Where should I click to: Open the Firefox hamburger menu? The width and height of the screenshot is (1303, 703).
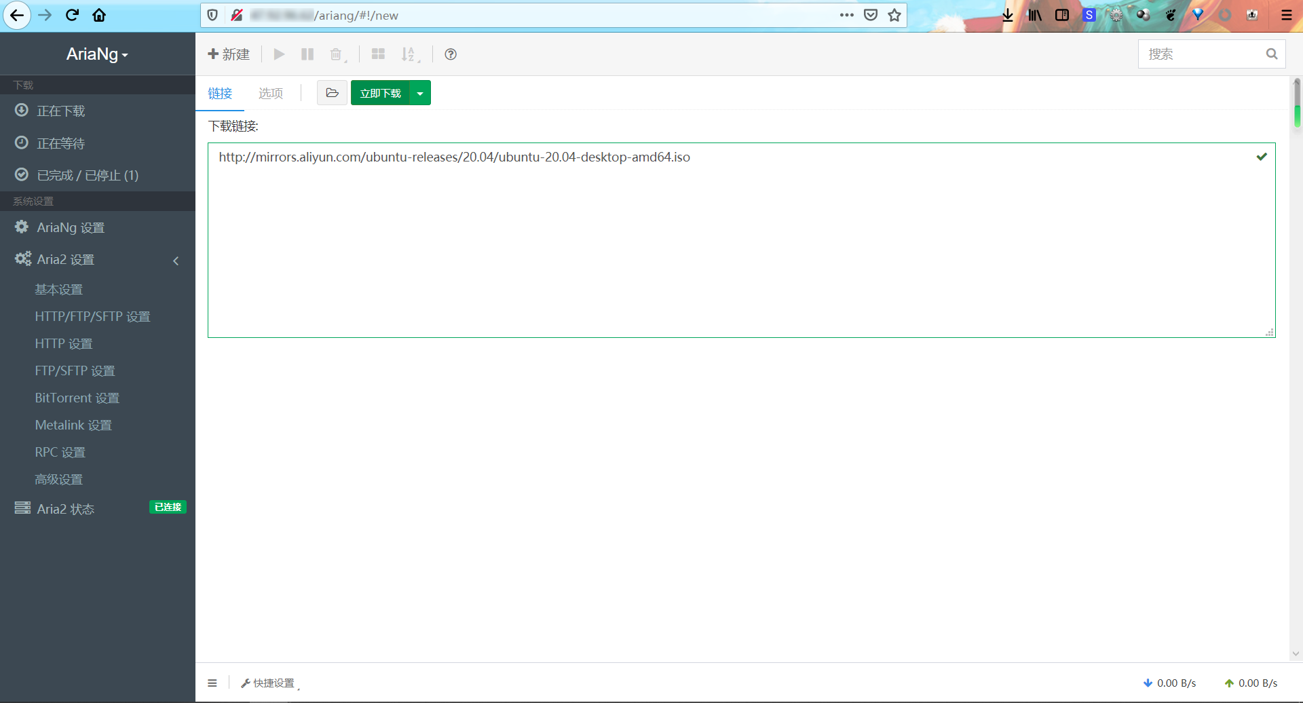coord(1286,15)
